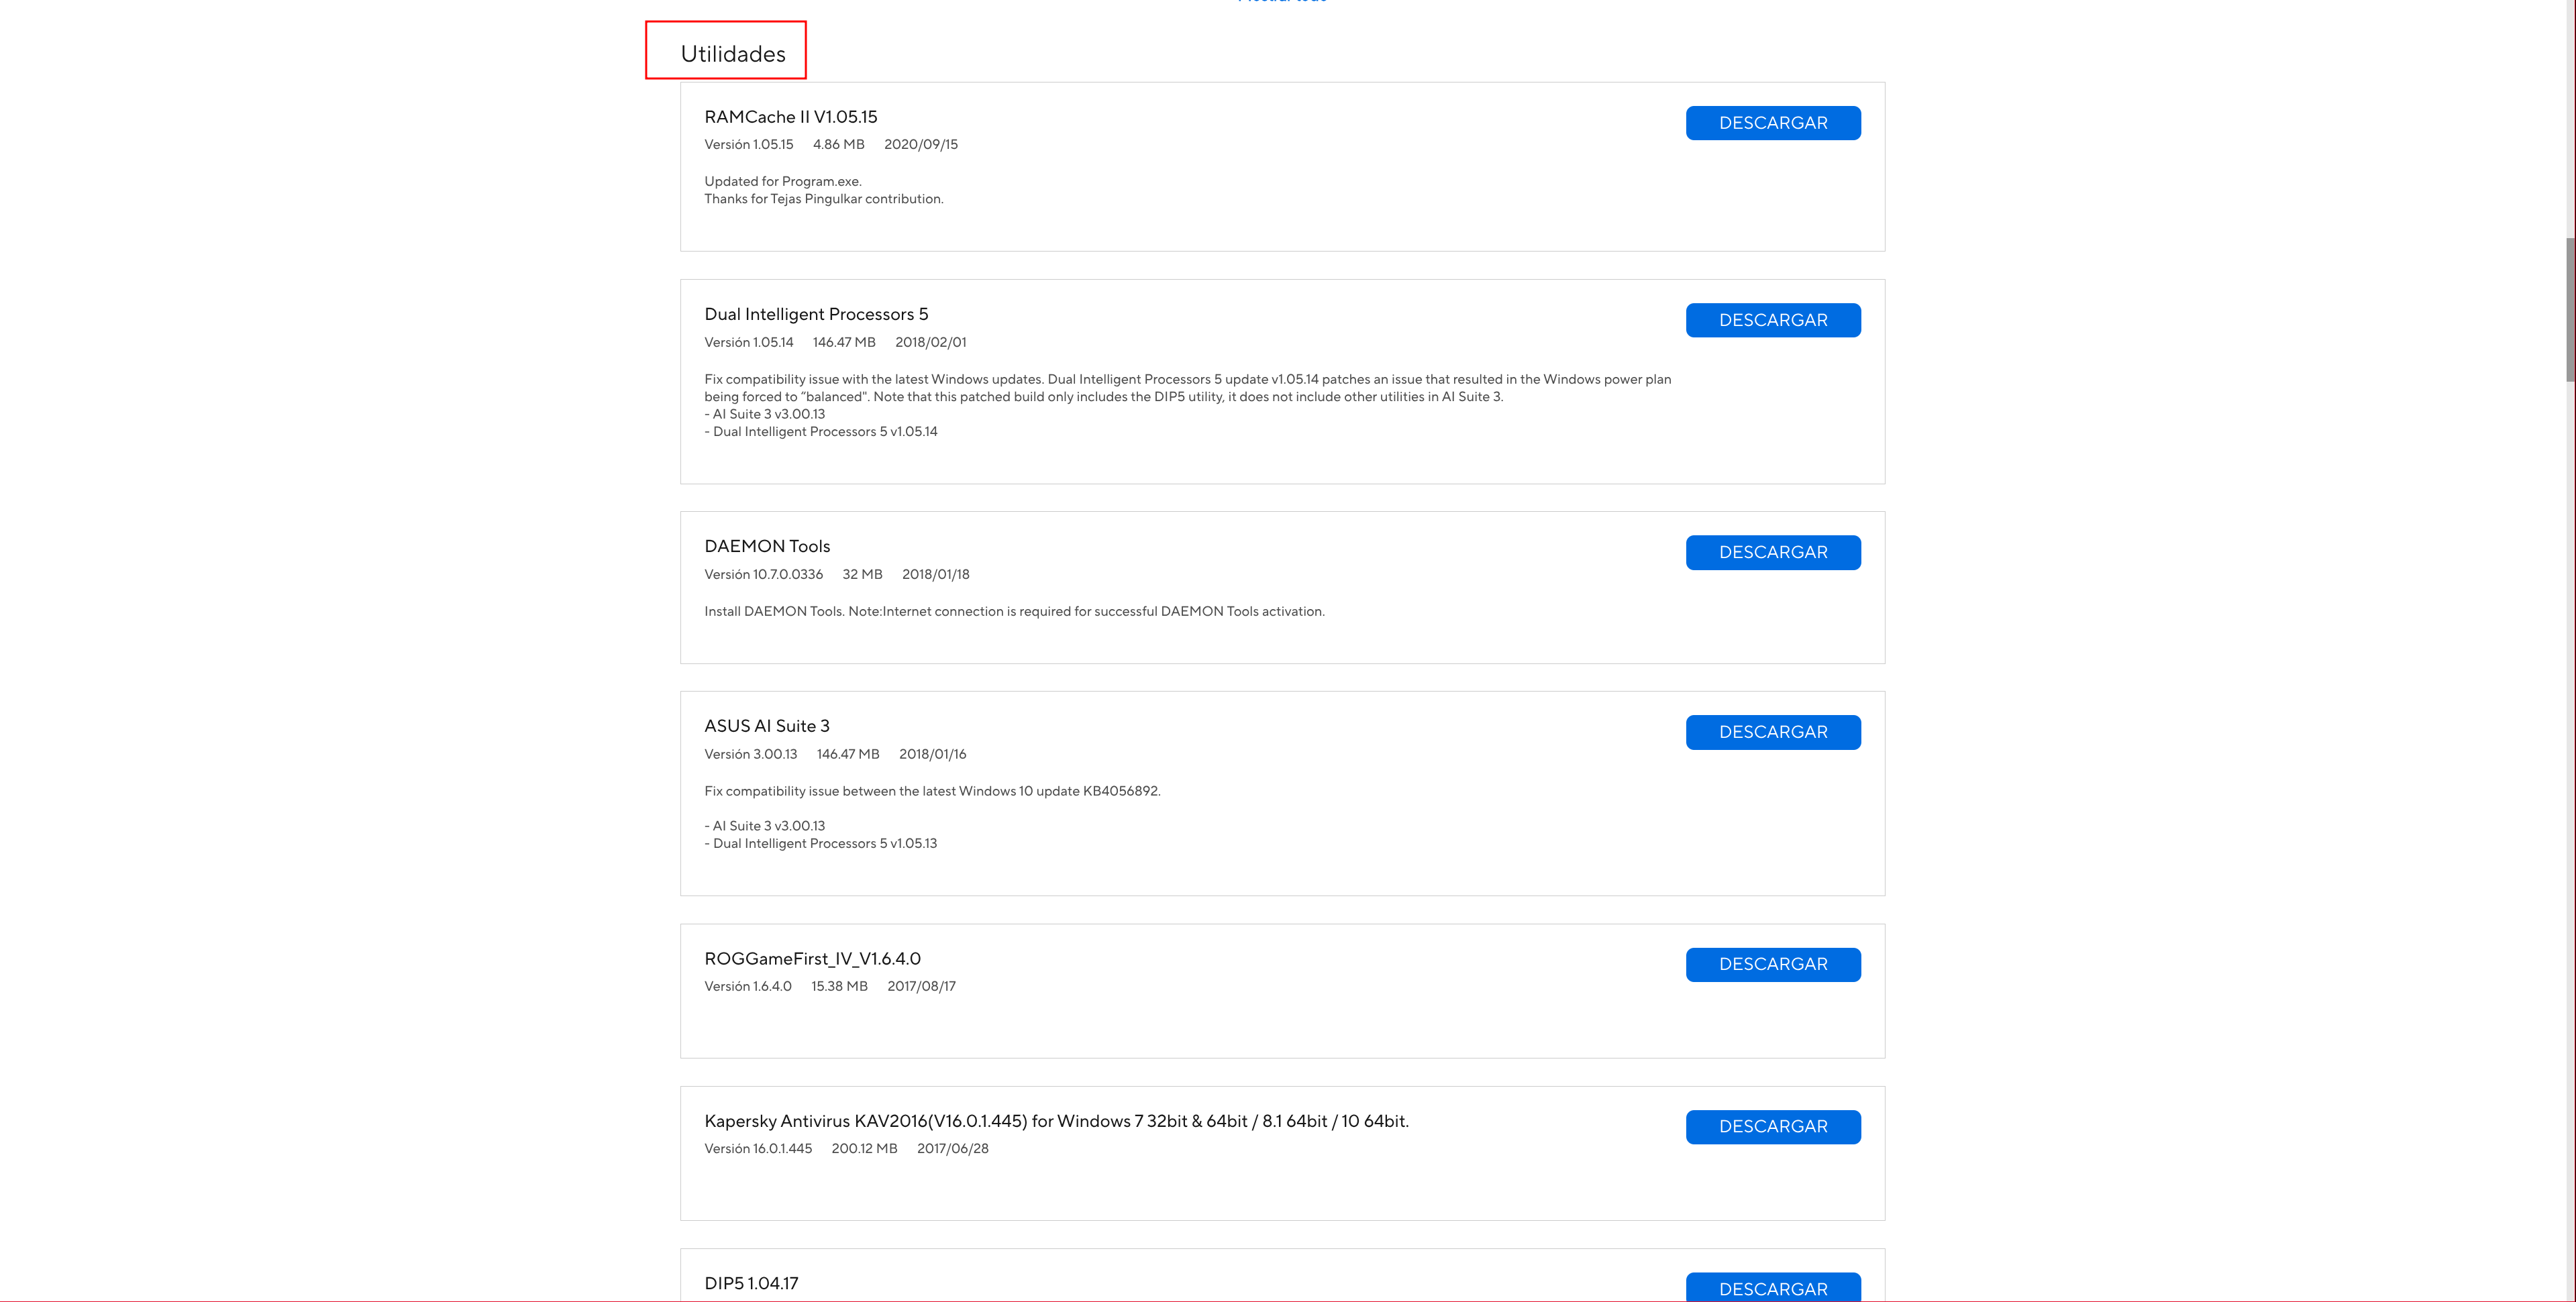Click the Kapersky file size 200.12 MB

[864, 1149]
